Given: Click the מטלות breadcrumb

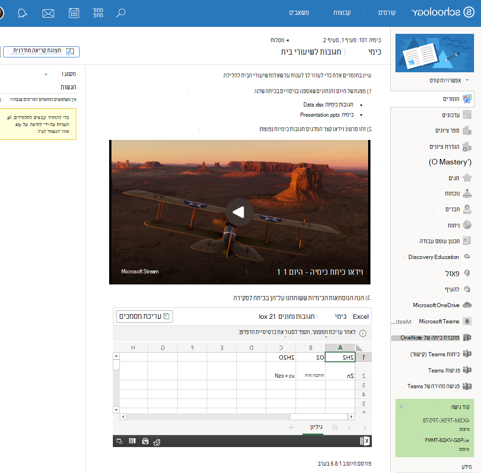Looking at the screenshot, I should click(x=277, y=40).
